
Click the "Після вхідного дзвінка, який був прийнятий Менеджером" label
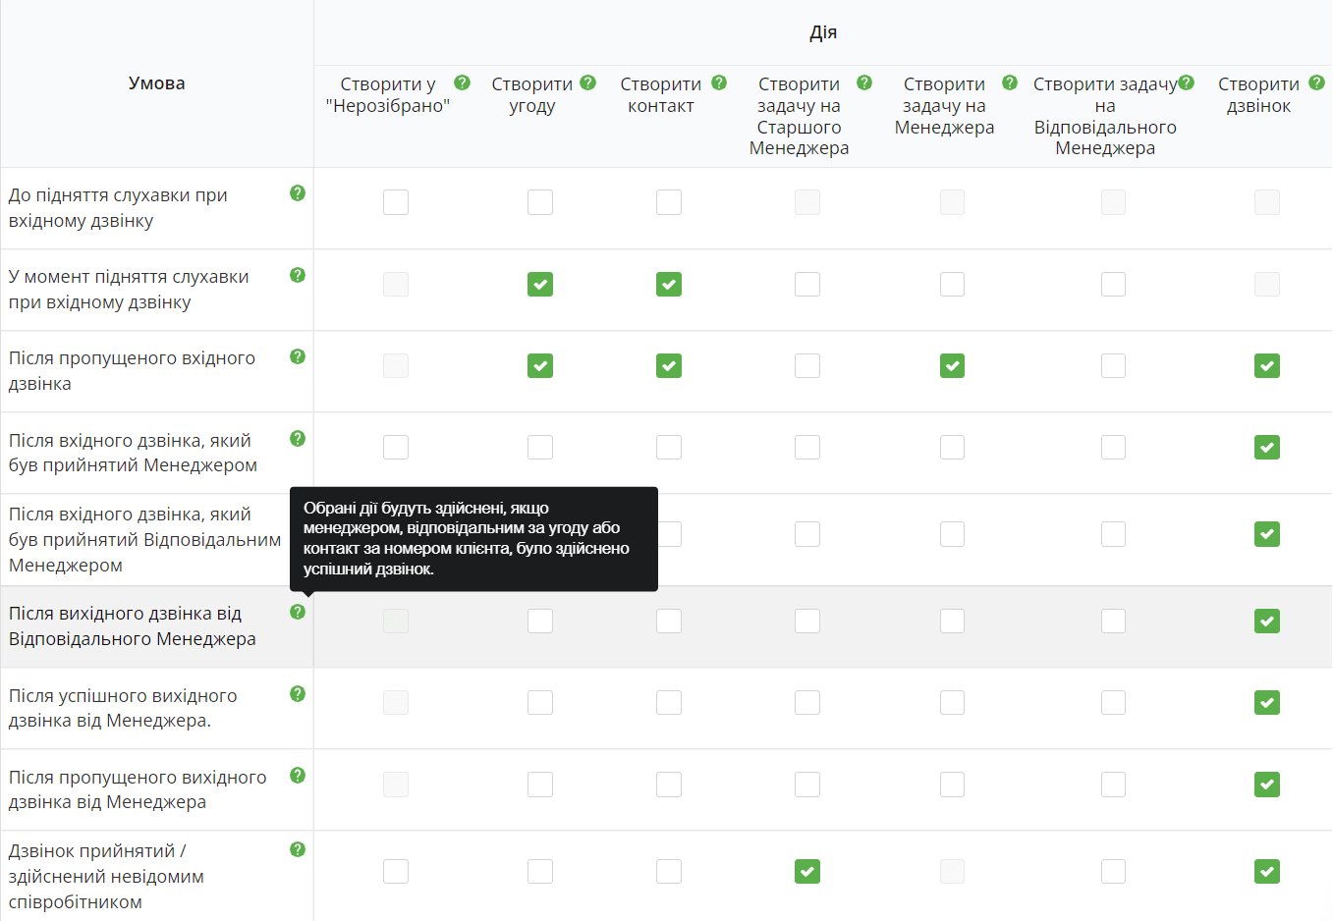point(133,453)
